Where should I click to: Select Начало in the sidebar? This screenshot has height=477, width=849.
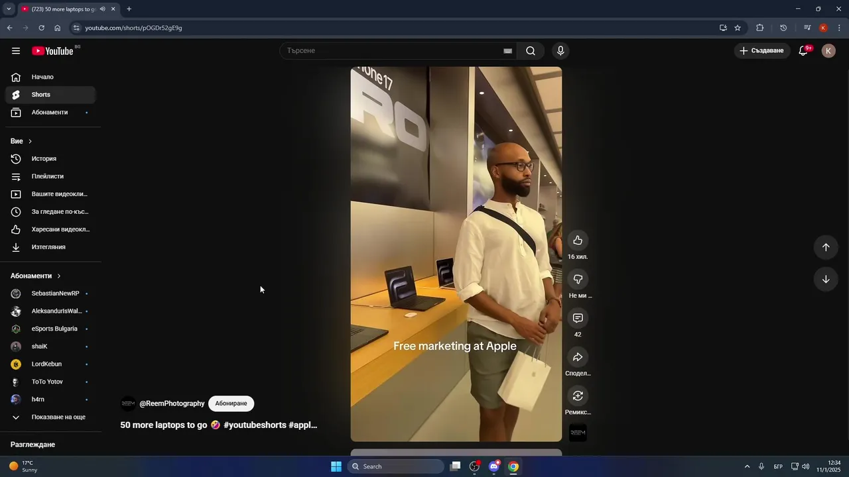pos(50,77)
